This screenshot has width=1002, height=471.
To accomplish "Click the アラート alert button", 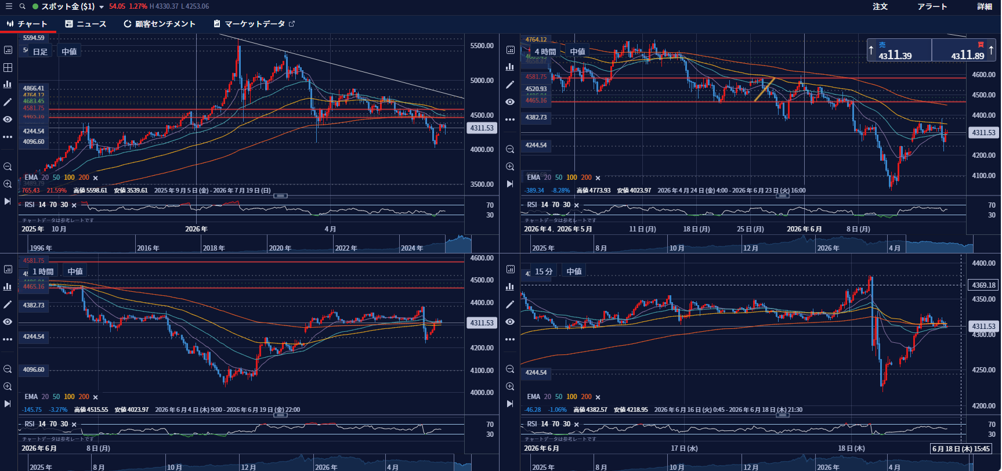I will click(932, 6).
